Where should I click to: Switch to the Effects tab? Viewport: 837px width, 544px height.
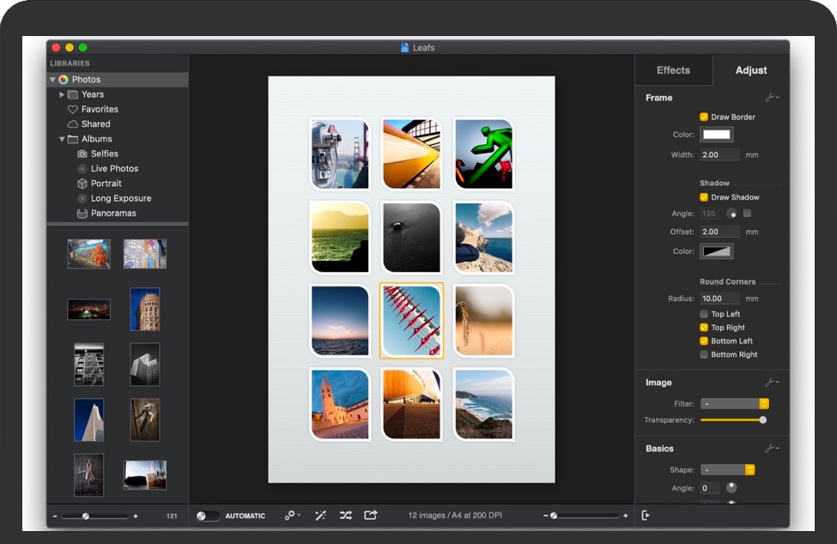[x=673, y=70]
